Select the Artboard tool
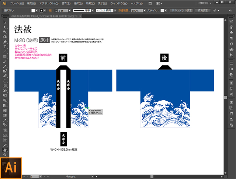The width and height of the screenshot is (236, 179). (x=5, y=140)
